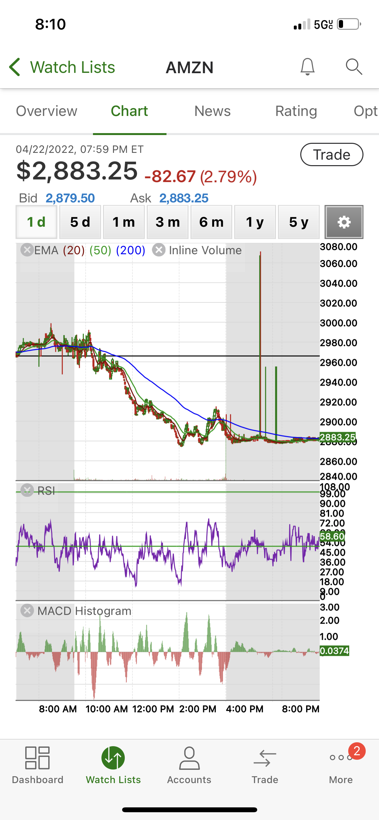
Task: Remove the EMA indicator
Action: pos(27,250)
